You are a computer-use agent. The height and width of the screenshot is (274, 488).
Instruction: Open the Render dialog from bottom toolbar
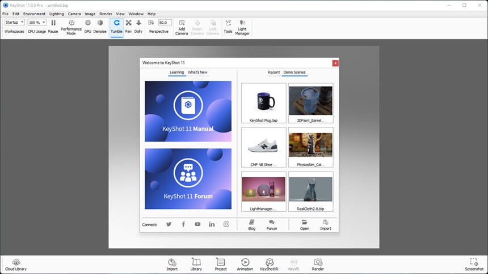[318, 265]
